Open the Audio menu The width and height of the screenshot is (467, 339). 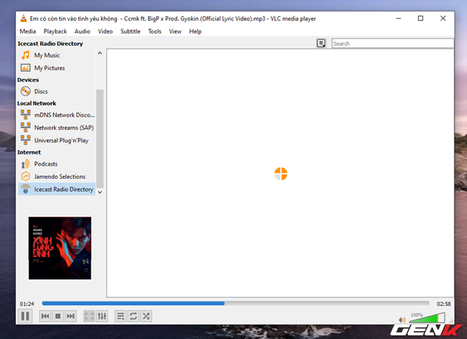pyautogui.click(x=82, y=31)
